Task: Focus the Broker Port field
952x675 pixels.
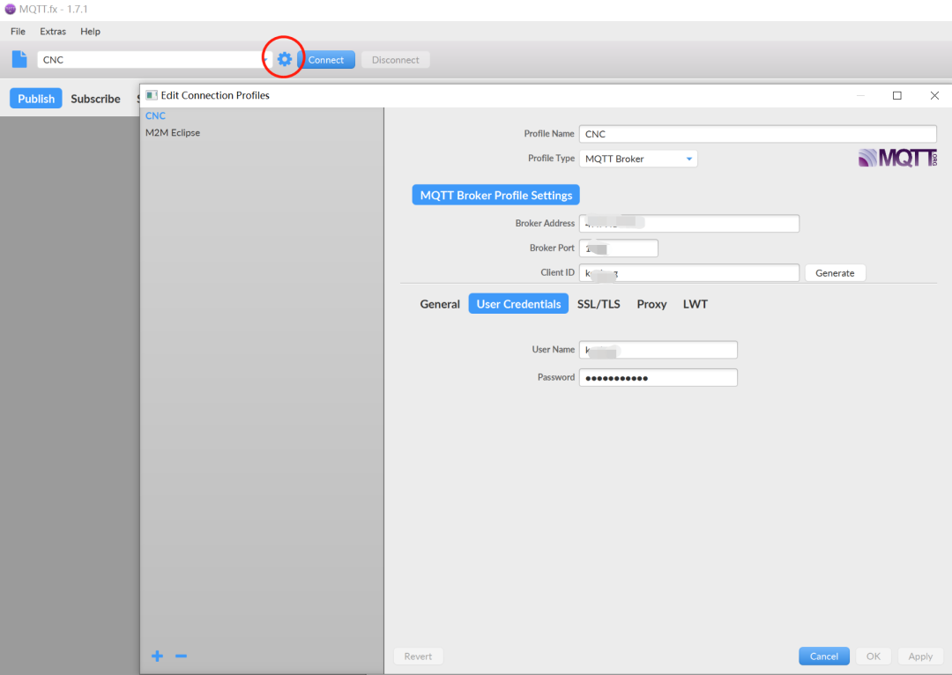Action: click(619, 248)
